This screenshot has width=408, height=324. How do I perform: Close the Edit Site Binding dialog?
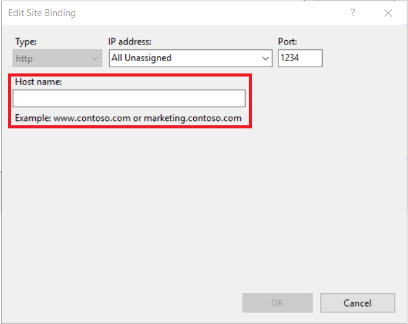tap(388, 12)
